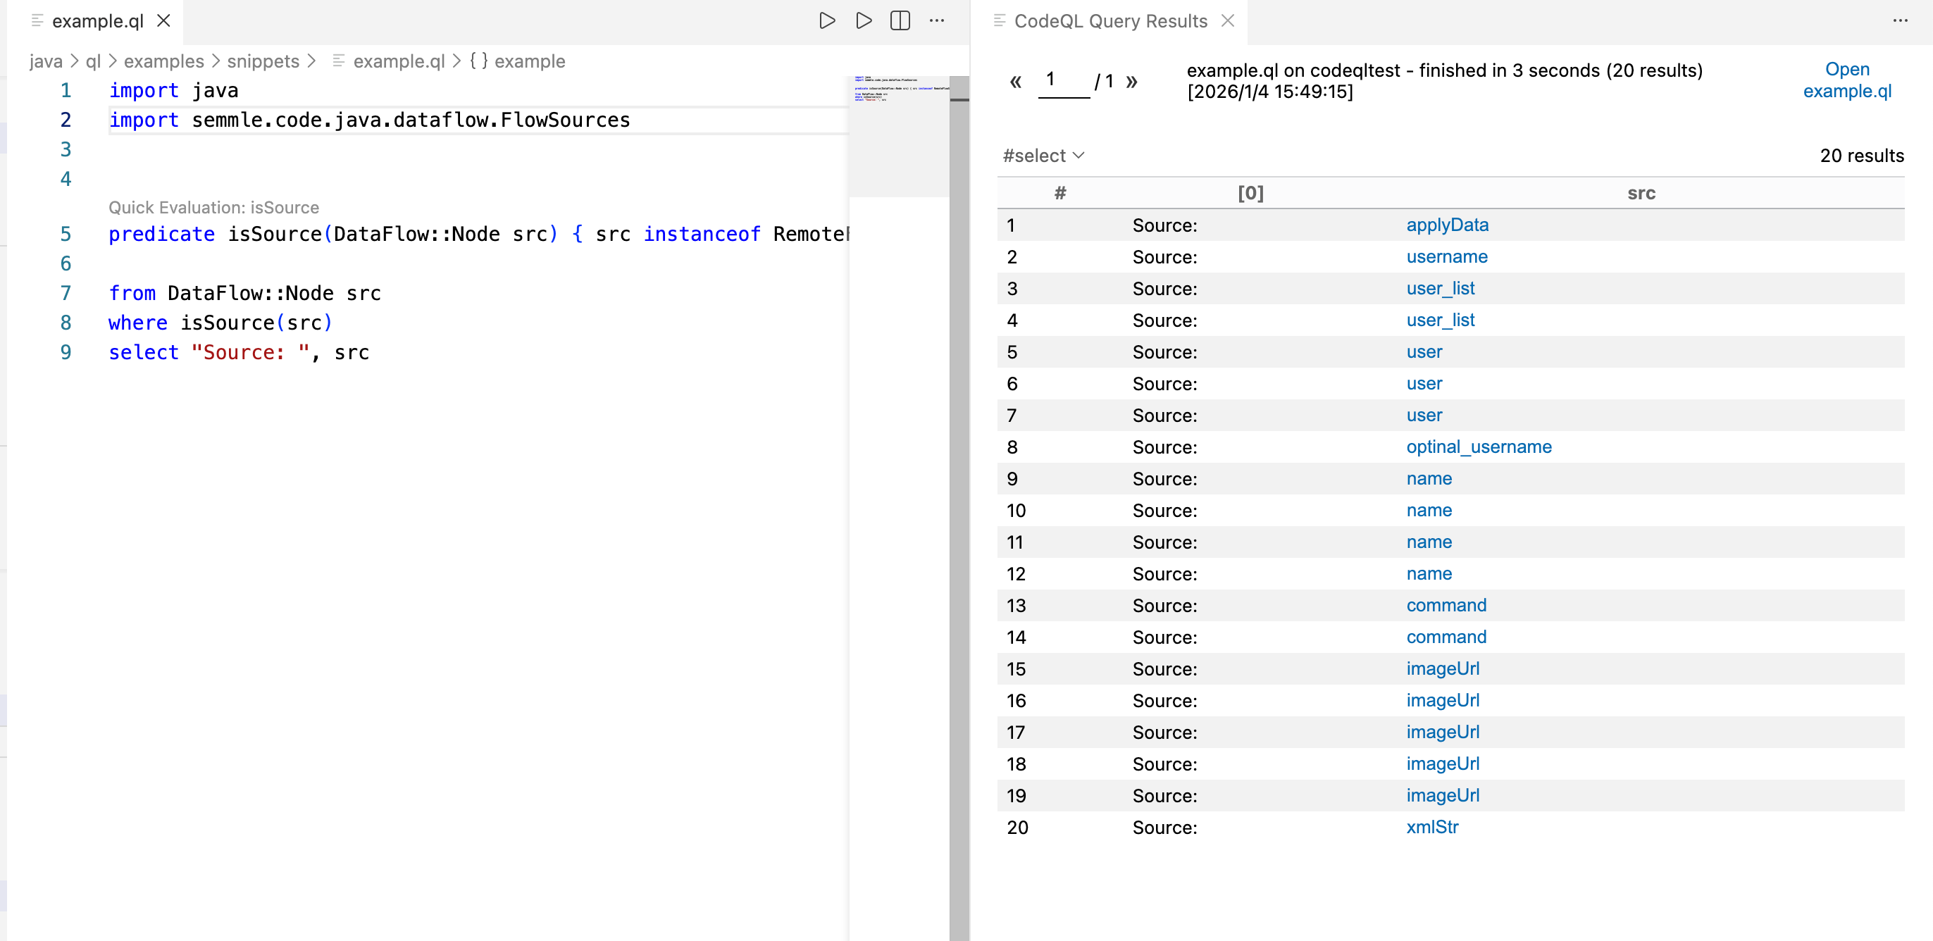This screenshot has height=941, width=1933.
Task: Click the second run icon in the editor toolbar
Action: point(864,21)
